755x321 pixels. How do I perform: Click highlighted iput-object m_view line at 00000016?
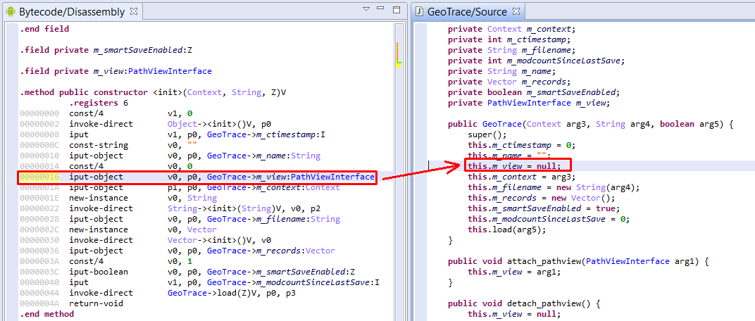196,177
